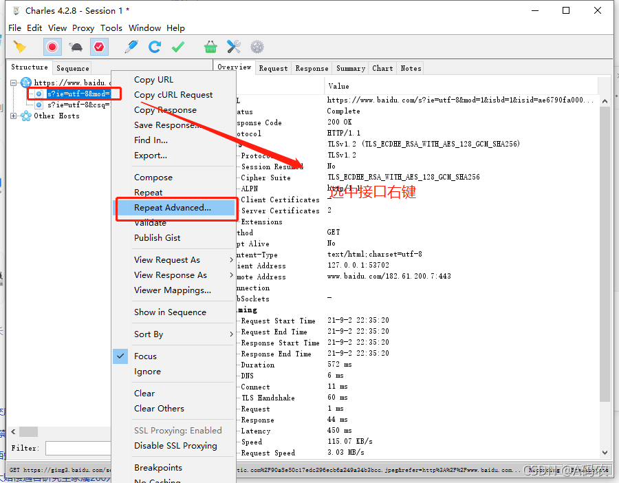Open the Proxy menu
Viewport: 619px width, 483px height.
83,28
